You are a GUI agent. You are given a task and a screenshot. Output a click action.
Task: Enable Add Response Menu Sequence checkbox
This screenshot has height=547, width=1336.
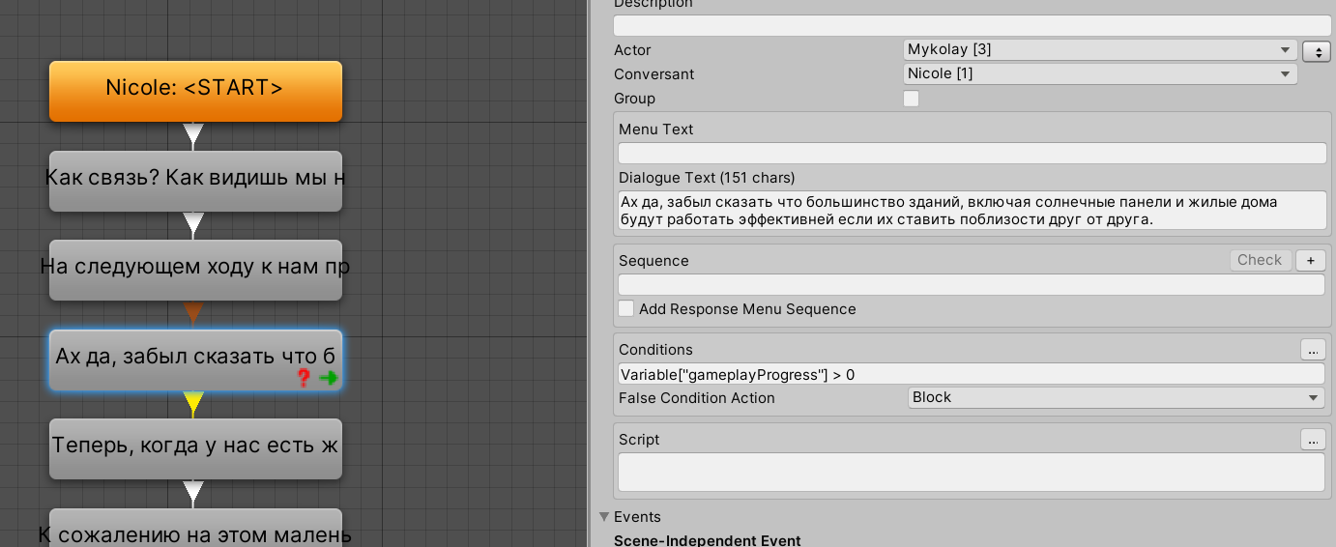point(626,309)
